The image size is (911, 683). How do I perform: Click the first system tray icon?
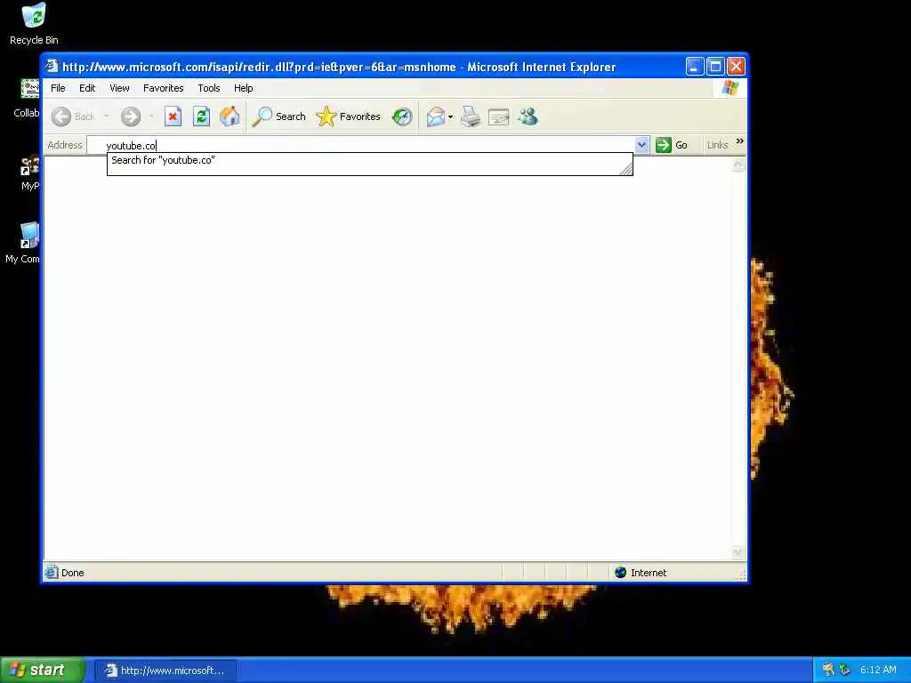click(828, 670)
